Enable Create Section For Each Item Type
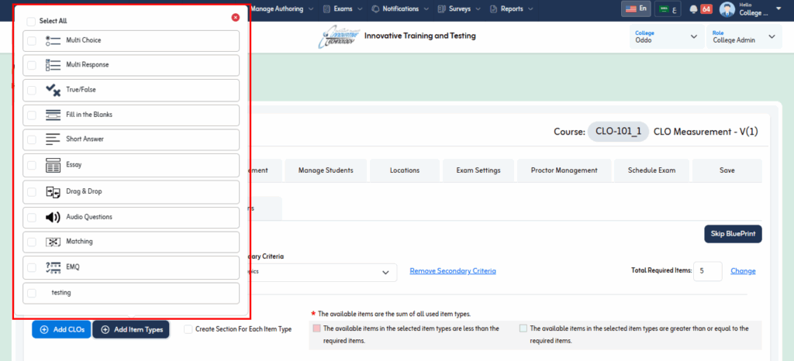The height and width of the screenshot is (361, 794). pyautogui.click(x=188, y=329)
